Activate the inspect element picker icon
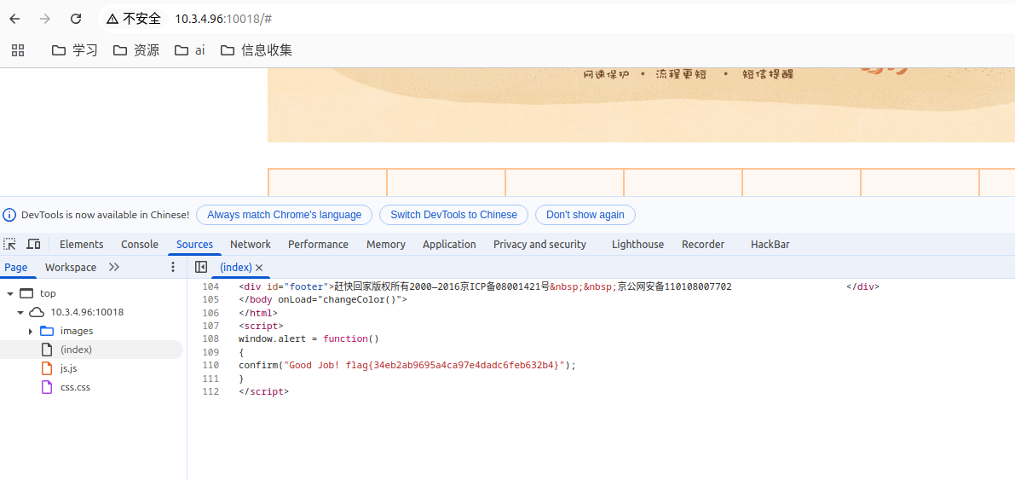 pyautogui.click(x=10, y=245)
